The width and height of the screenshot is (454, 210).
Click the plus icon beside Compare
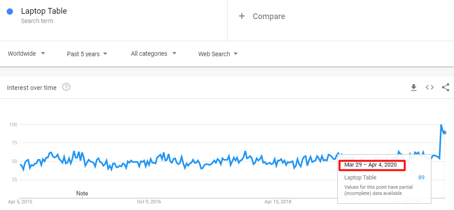[x=242, y=16]
